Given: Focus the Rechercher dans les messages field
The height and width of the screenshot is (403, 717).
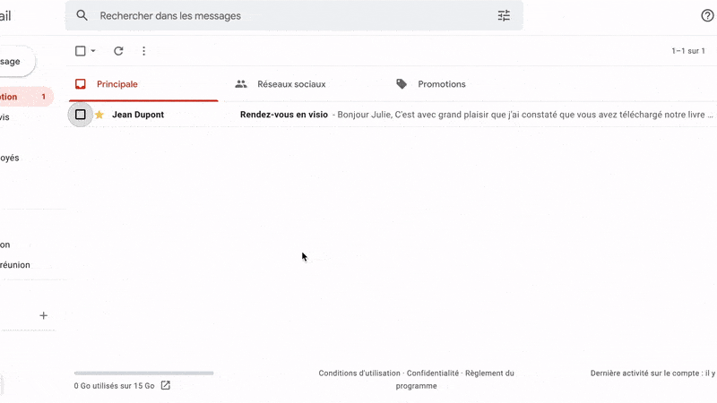Looking at the screenshot, I should pos(294,15).
